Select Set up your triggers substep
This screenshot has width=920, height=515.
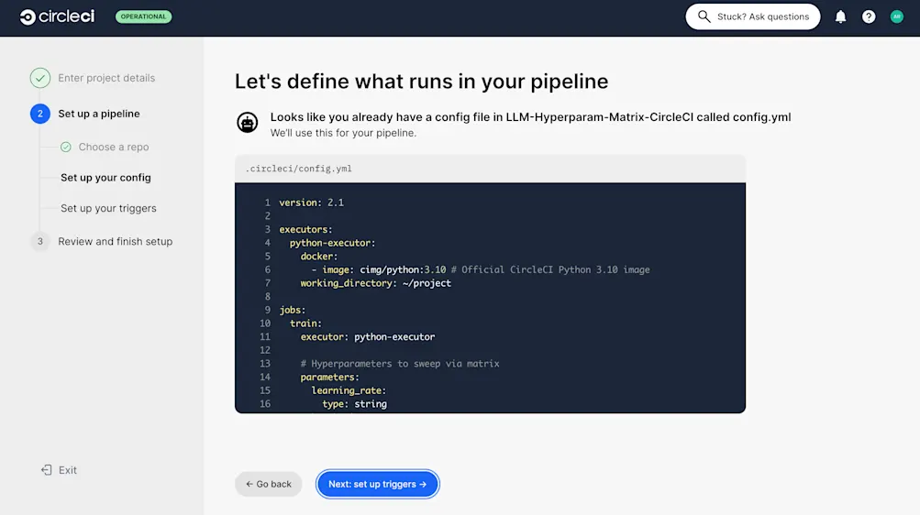pos(108,208)
